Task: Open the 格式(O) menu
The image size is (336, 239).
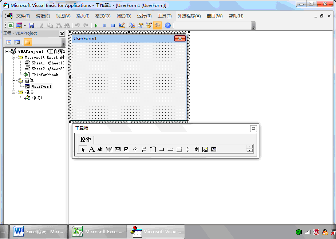Action: (x=103, y=16)
